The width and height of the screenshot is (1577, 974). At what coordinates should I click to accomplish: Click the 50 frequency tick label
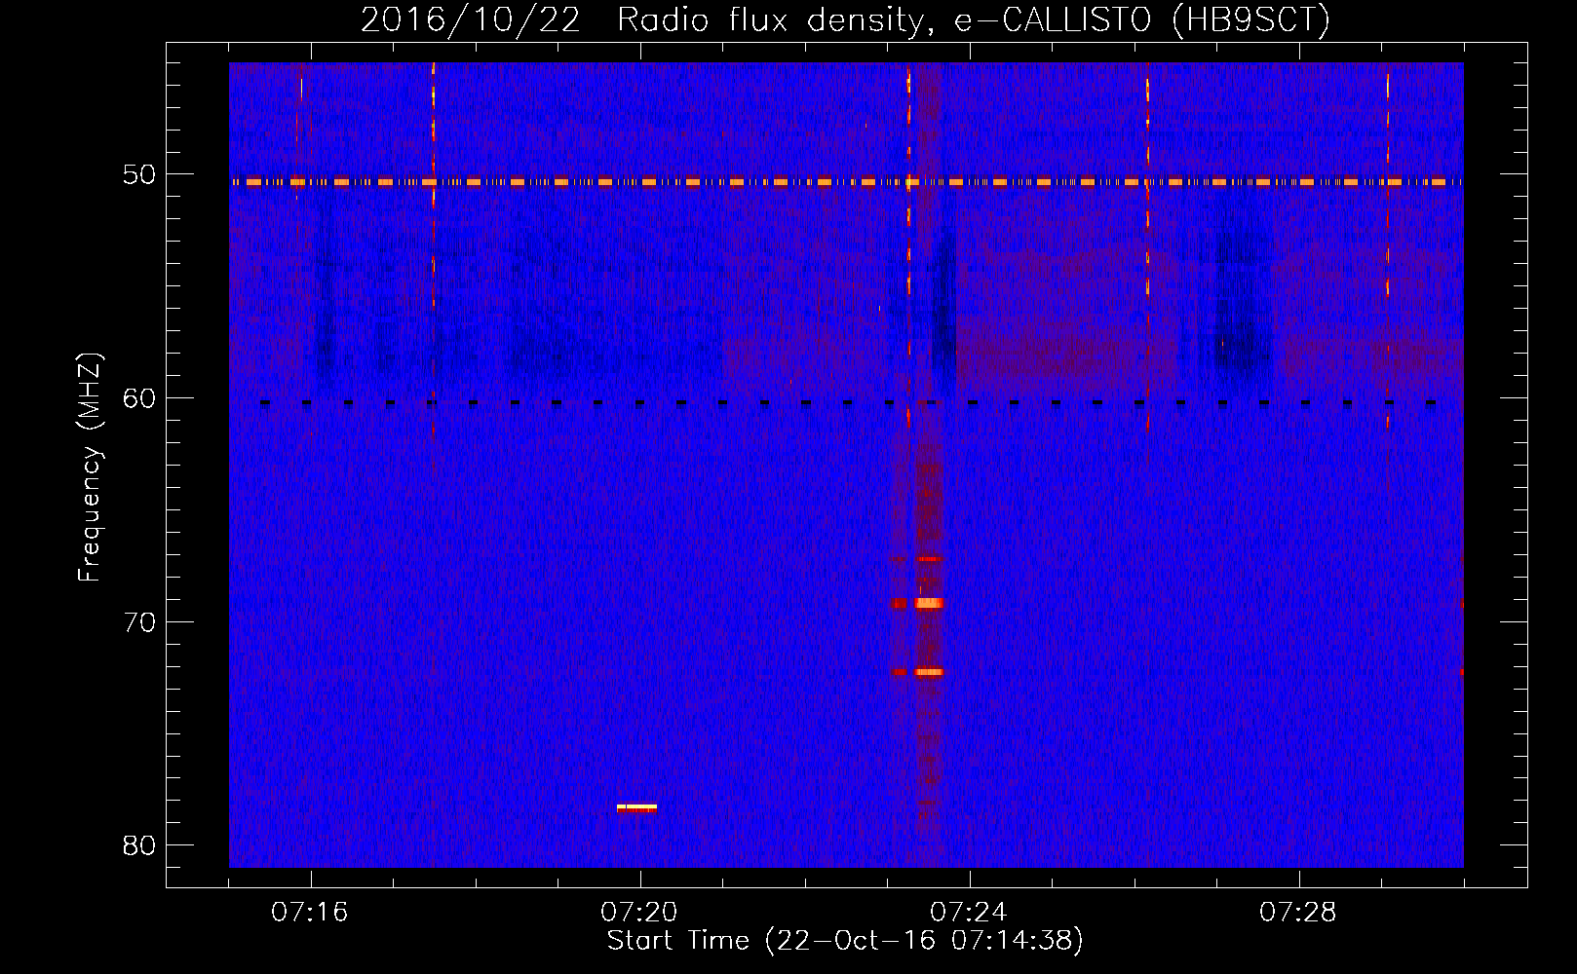point(139,174)
